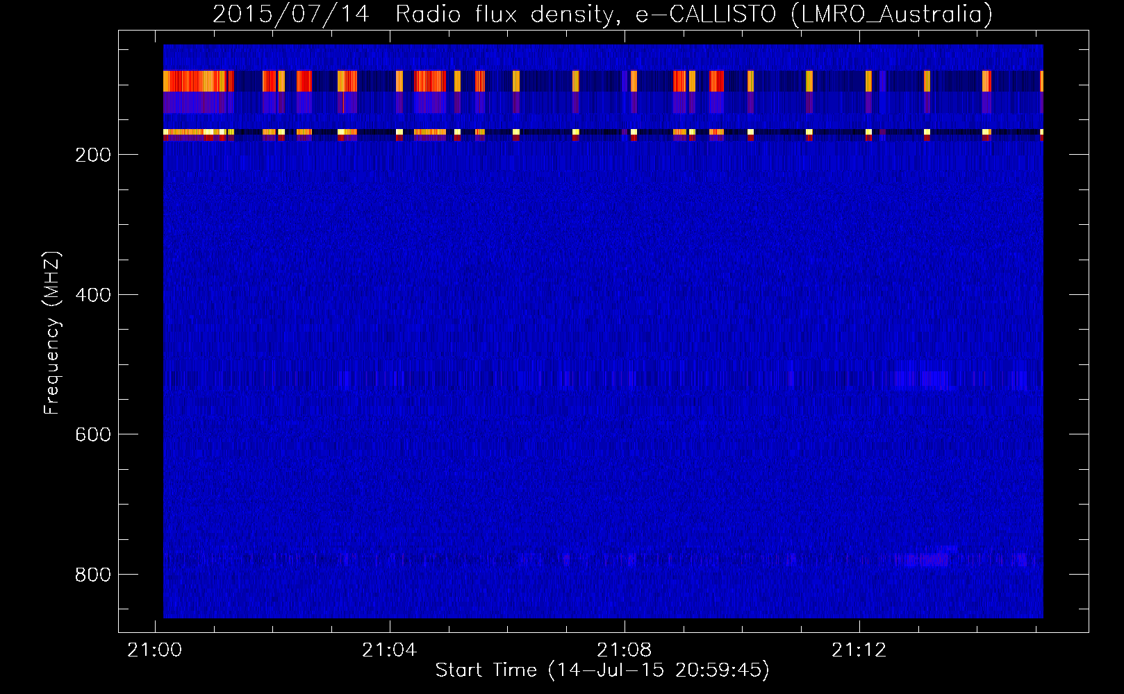Click the '21:04' time tick label
This screenshot has width=1124, height=694.
pyautogui.click(x=390, y=650)
